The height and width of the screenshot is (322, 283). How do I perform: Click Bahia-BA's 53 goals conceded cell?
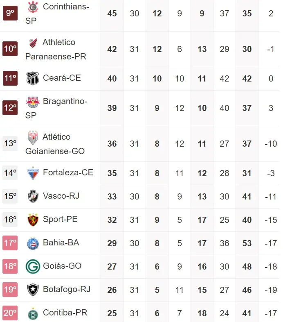pos(247,243)
